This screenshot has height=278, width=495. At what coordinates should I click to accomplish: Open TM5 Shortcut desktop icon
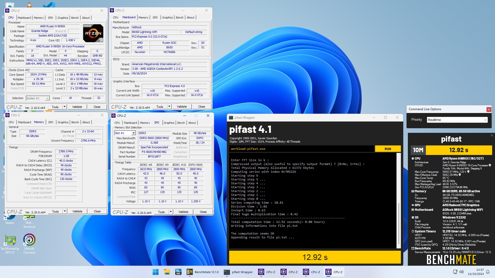pos(29,222)
